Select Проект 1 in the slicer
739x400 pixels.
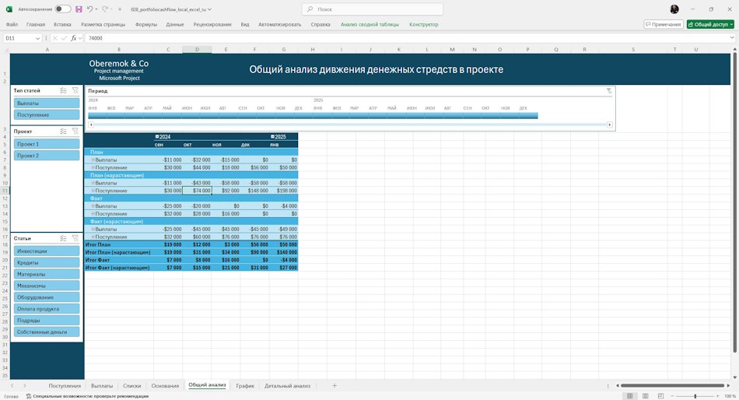(47, 144)
